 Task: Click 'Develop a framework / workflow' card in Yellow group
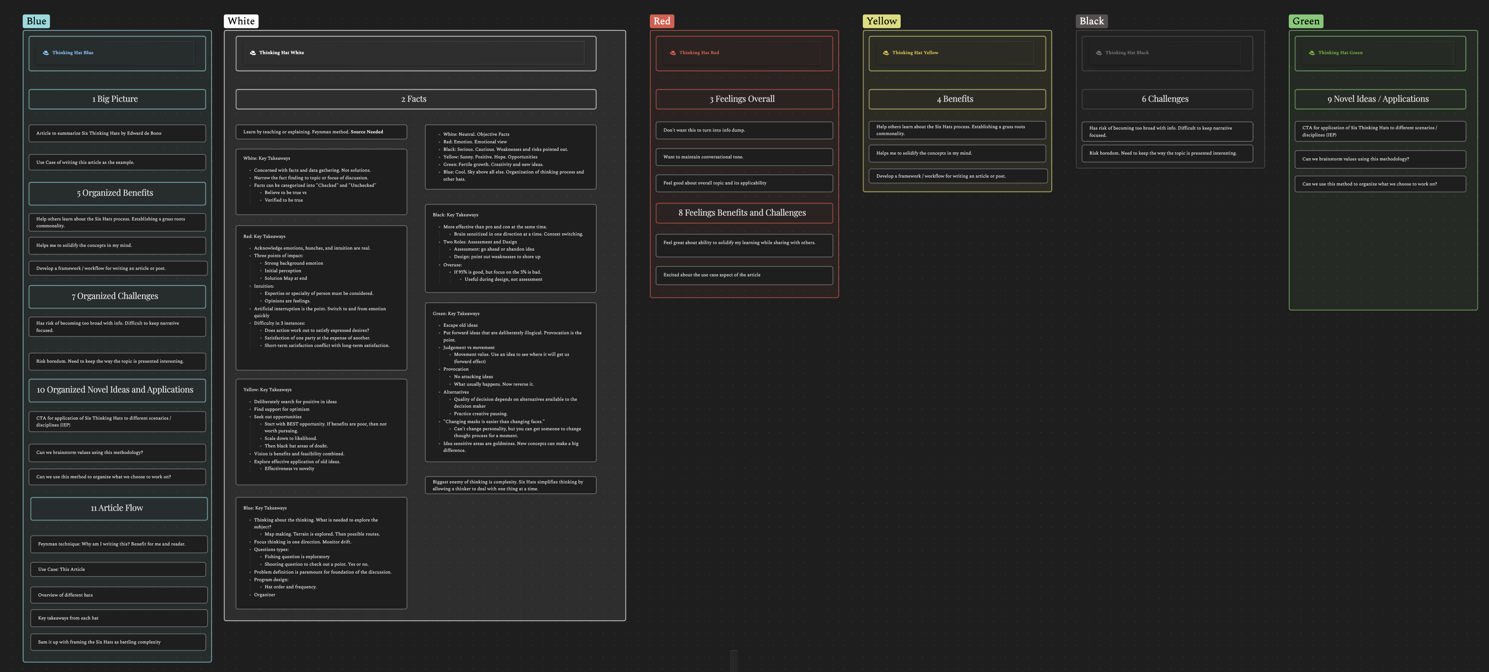958,176
